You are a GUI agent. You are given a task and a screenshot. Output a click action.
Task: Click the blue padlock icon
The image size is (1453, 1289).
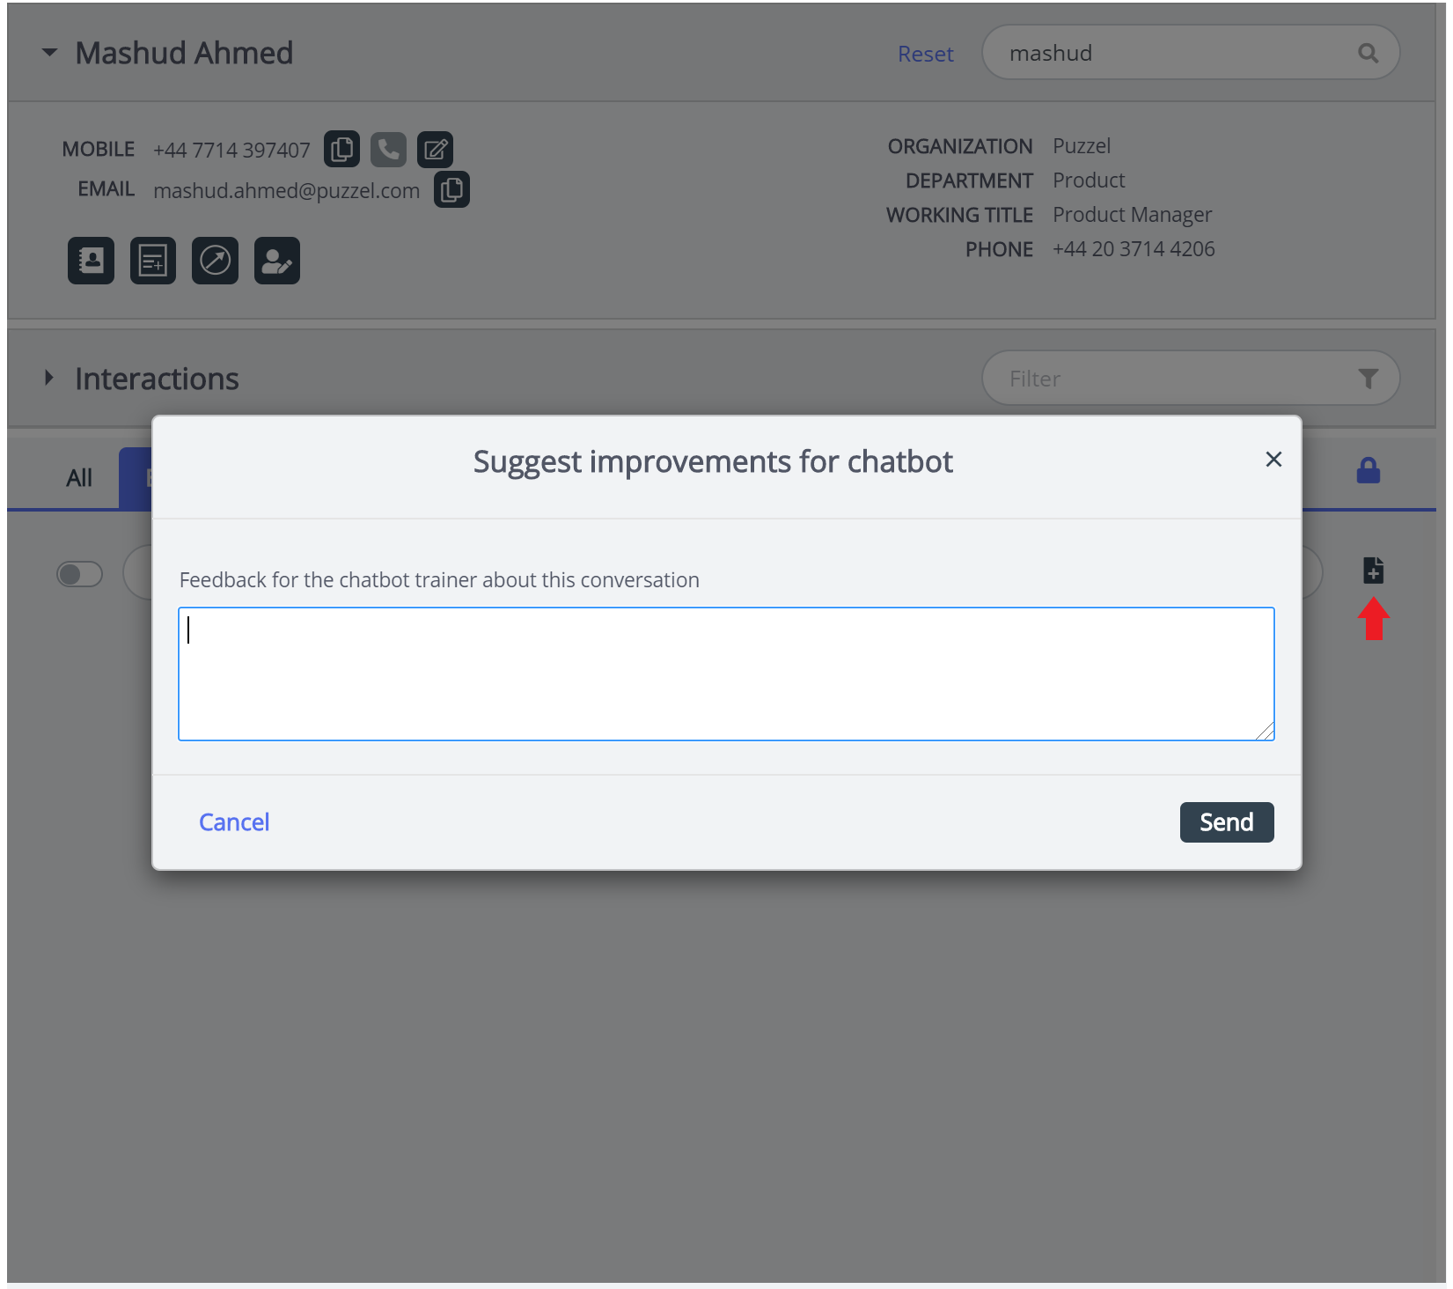pyautogui.click(x=1368, y=471)
